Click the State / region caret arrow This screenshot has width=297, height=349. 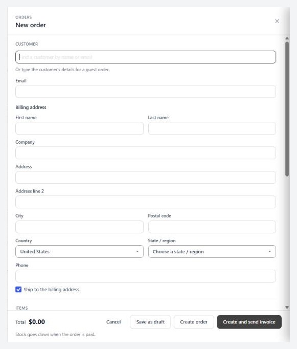click(270, 251)
